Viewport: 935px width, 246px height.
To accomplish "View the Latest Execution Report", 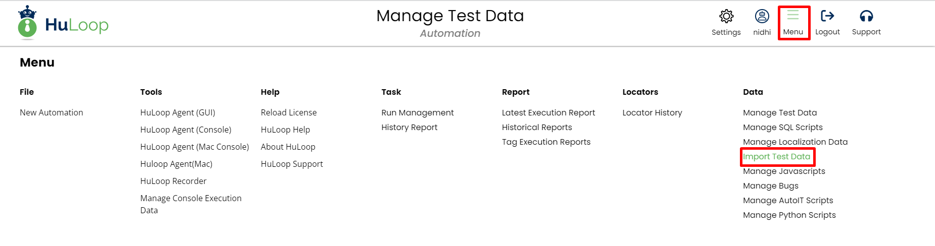I will 548,112.
